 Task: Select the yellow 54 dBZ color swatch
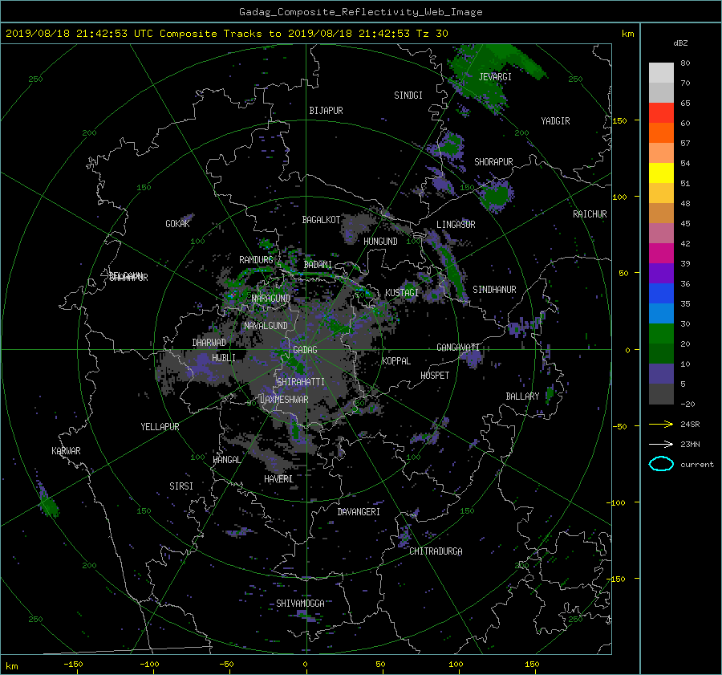[661, 173]
